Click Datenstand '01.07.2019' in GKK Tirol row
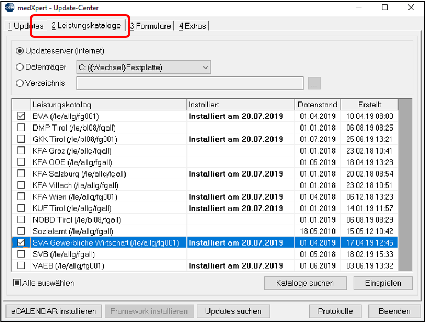 click(x=317, y=139)
